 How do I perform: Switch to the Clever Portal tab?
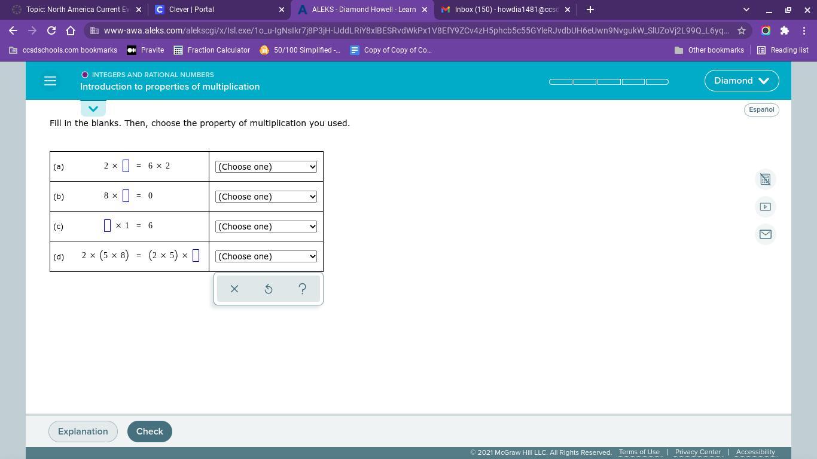pos(218,10)
